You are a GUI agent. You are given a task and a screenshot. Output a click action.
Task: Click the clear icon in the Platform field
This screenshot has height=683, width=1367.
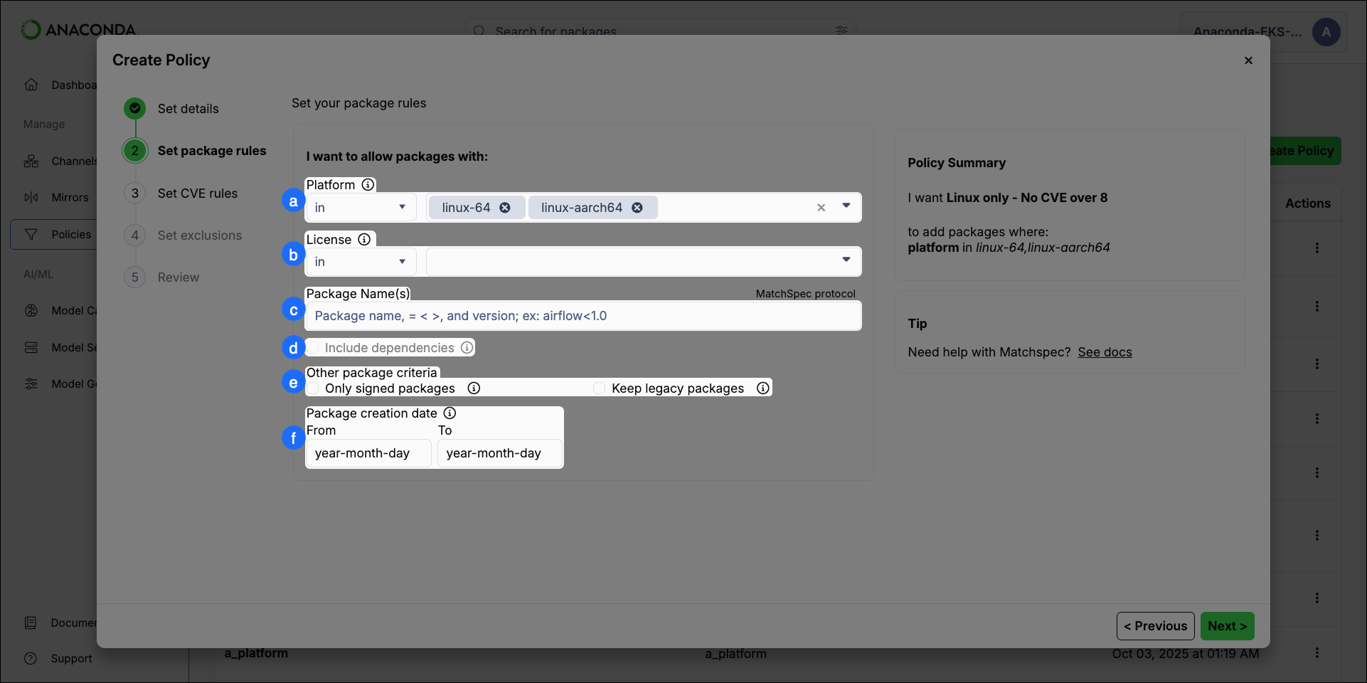pos(821,207)
